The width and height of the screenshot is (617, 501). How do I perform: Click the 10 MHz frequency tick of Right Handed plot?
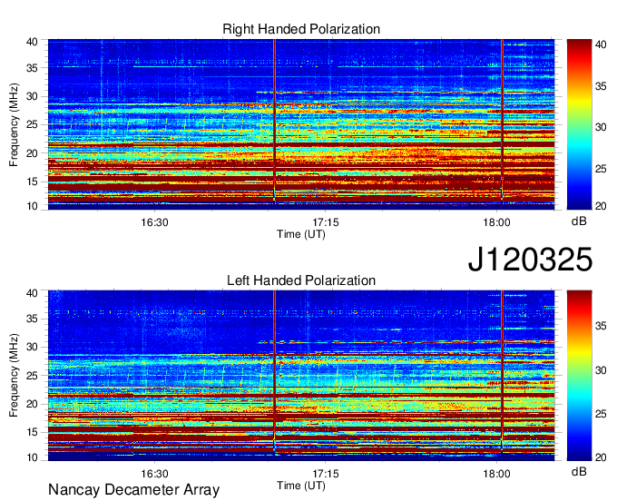point(32,206)
